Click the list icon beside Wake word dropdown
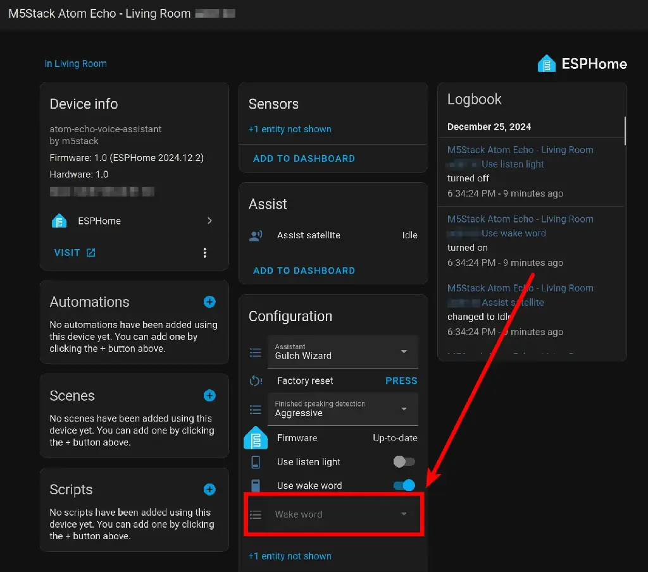Image resolution: width=648 pixels, height=572 pixels. pyautogui.click(x=256, y=514)
